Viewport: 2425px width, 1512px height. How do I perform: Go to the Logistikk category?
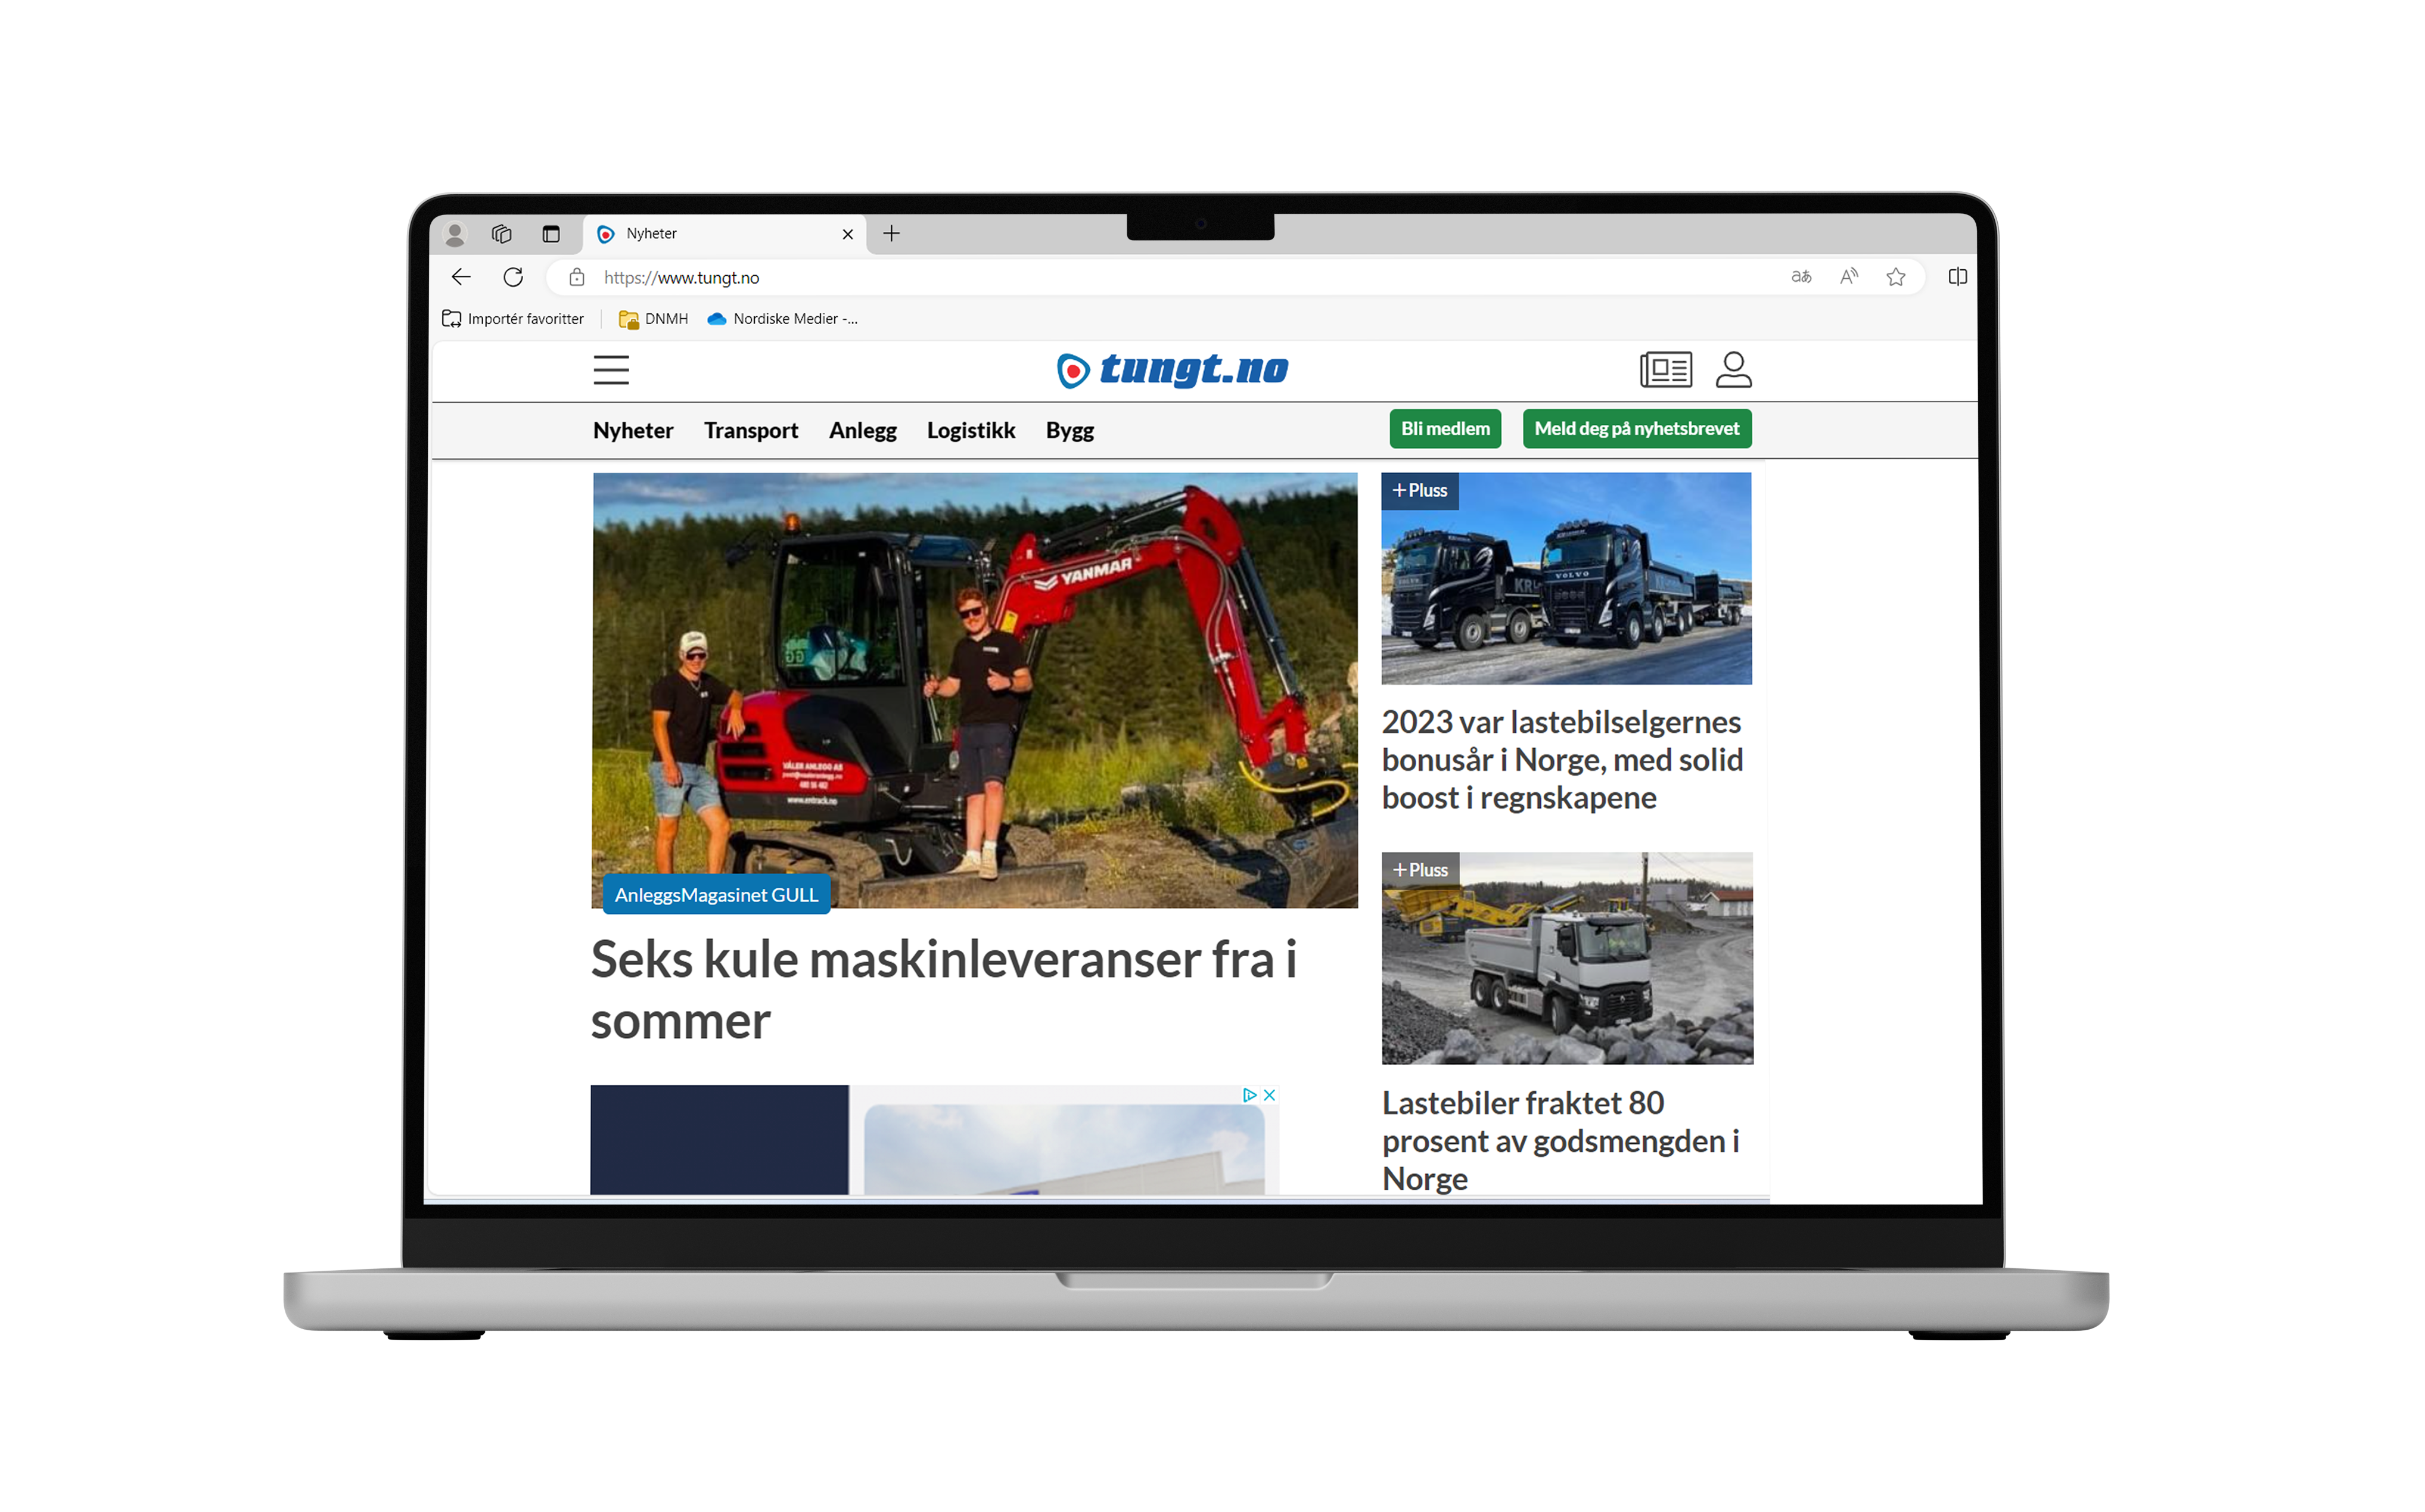click(970, 431)
